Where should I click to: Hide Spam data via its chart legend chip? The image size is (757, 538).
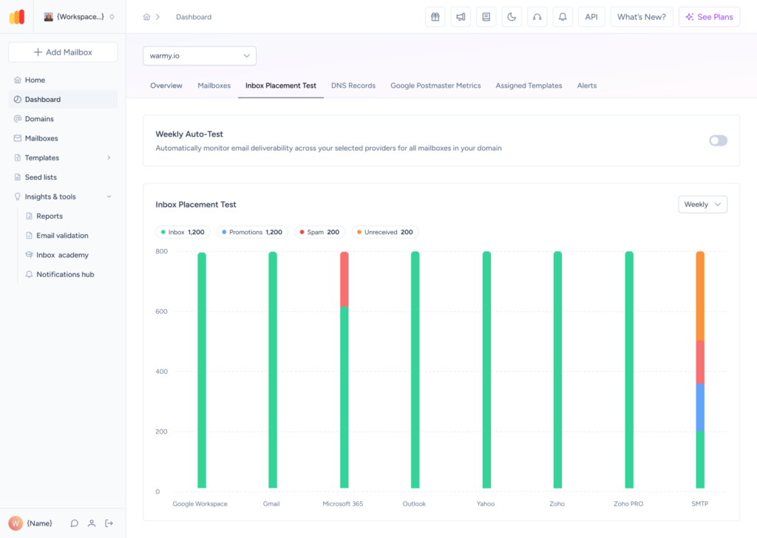(319, 231)
